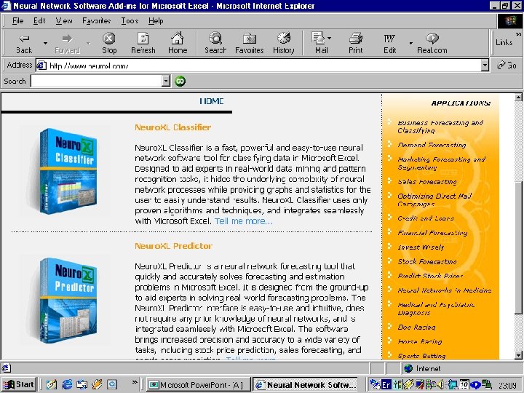Image resolution: width=524 pixels, height=393 pixels.
Task: Go back with the Back toolbar button
Action: 24,44
